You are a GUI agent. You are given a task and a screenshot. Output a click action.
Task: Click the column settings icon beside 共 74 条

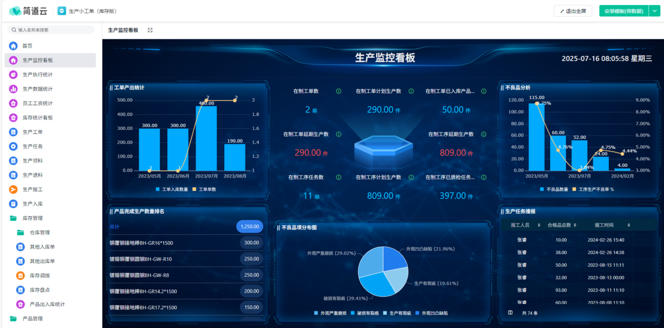[x=510, y=313]
